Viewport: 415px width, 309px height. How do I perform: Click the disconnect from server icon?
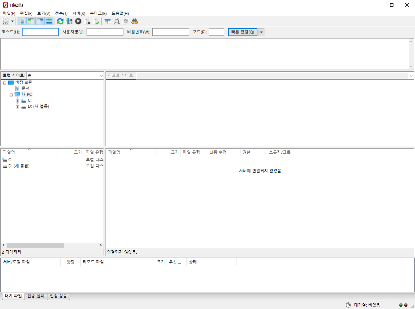pyautogui.click(x=87, y=21)
